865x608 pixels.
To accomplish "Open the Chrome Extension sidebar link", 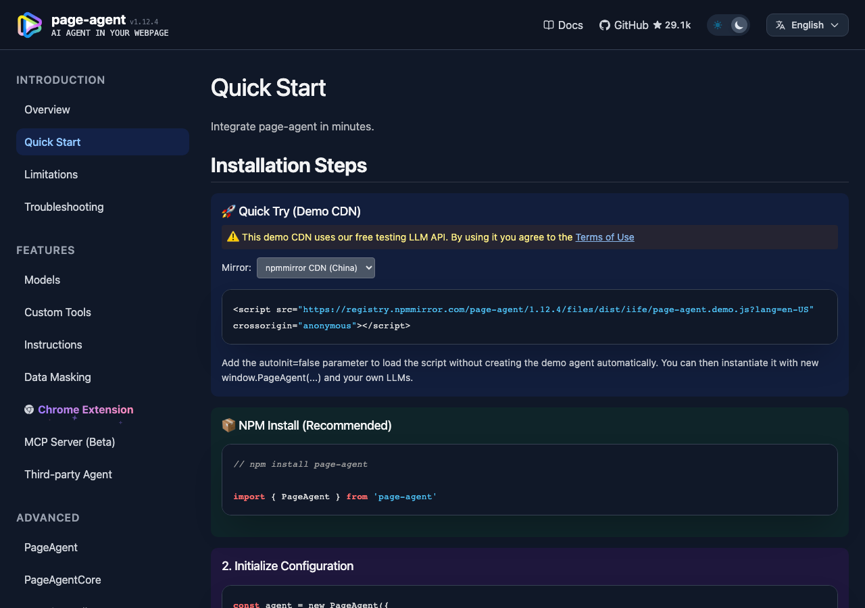I will pyautogui.click(x=103, y=409).
